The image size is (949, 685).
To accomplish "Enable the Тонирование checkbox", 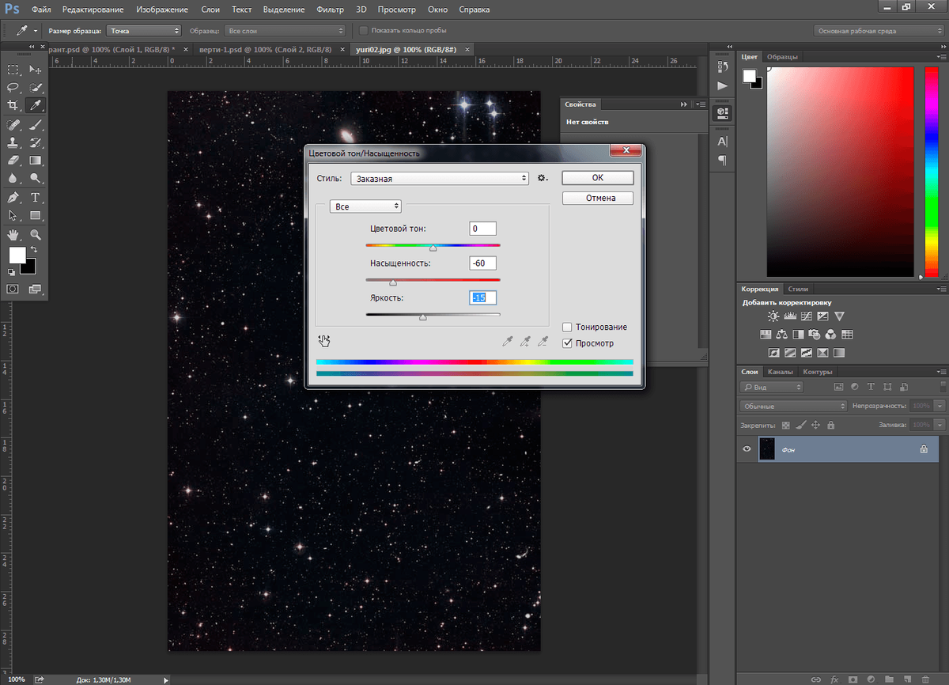I will (567, 327).
